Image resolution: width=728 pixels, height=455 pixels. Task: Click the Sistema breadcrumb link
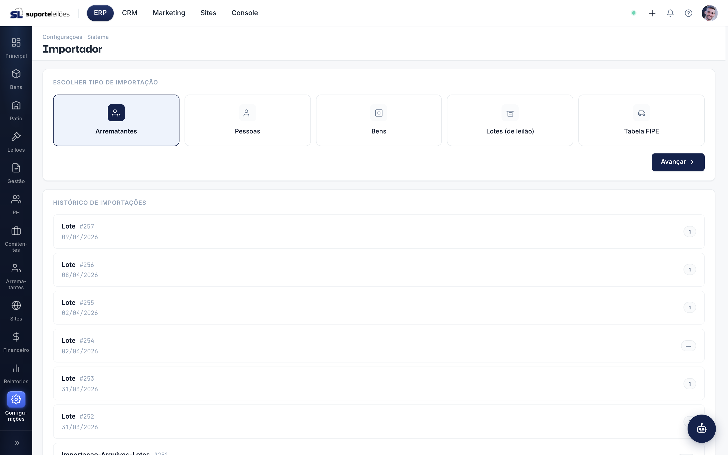click(98, 37)
